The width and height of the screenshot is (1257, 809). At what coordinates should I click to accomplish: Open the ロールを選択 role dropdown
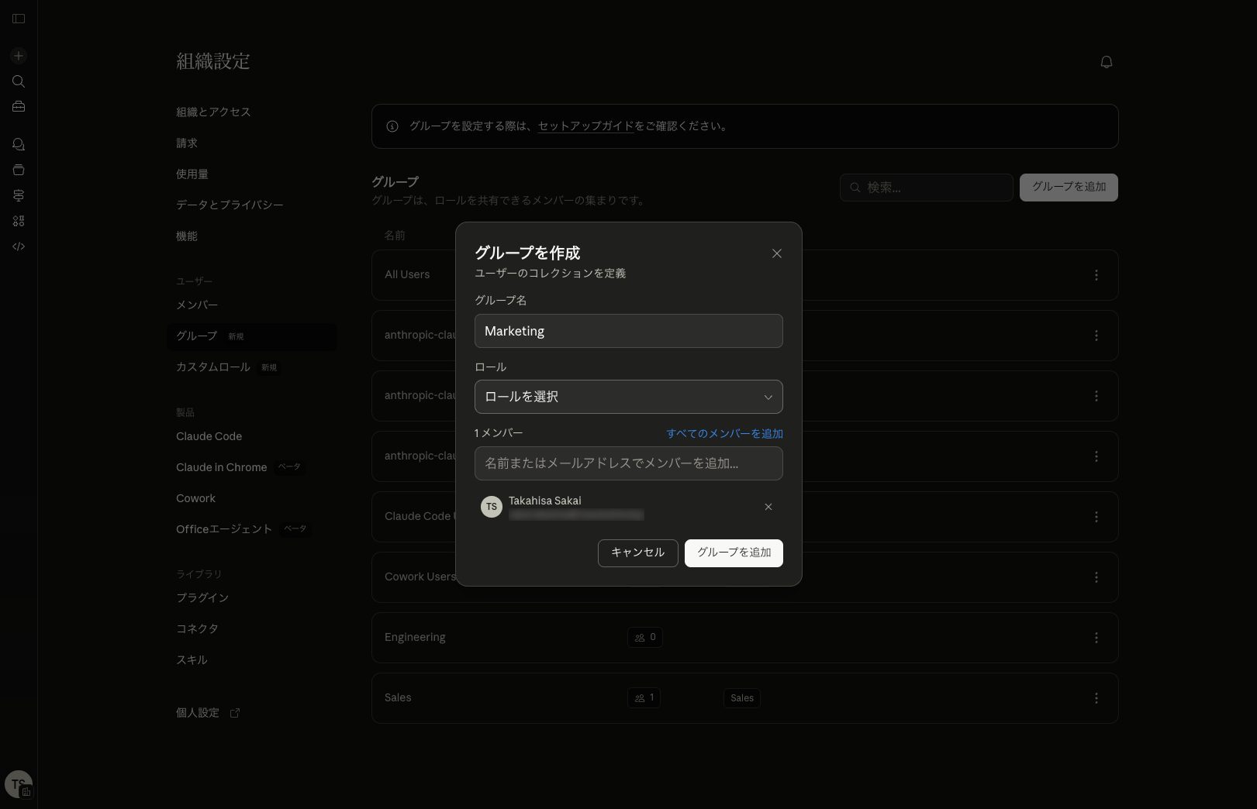(x=629, y=397)
